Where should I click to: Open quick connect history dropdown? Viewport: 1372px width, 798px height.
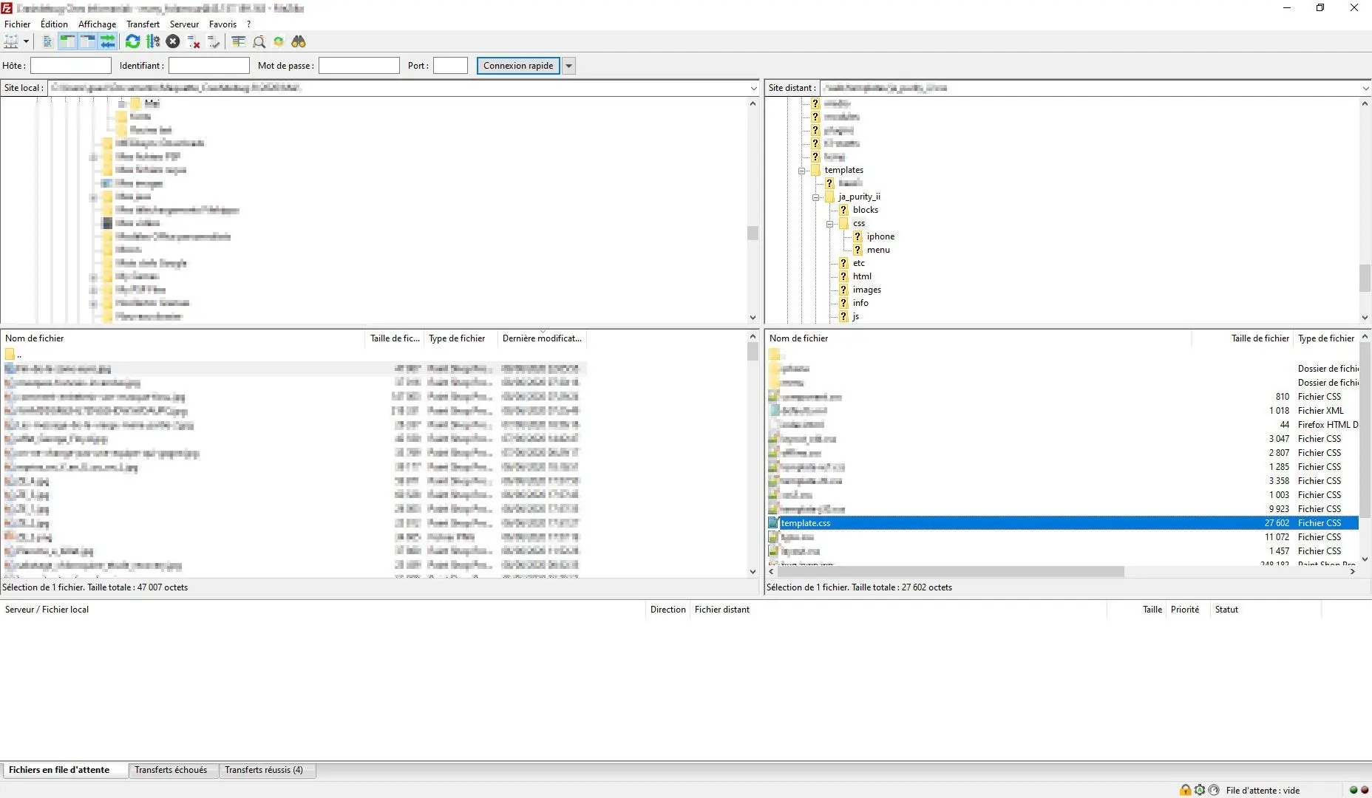[x=568, y=66]
